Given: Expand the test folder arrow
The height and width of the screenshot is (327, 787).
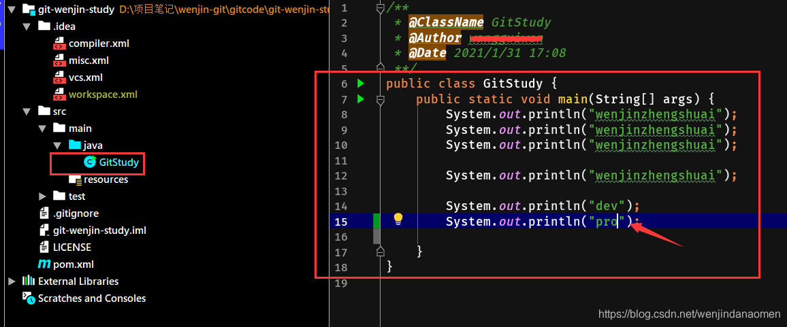Looking at the screenshot, I should [42, 196].
